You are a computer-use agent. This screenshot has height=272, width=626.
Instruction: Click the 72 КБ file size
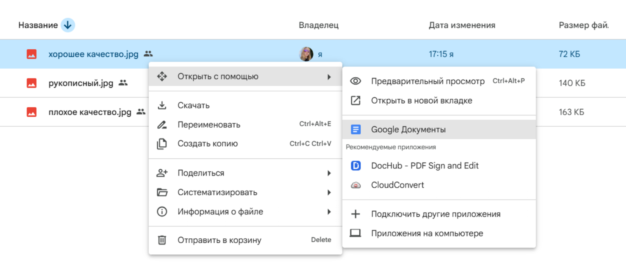click(x=570, y=54)
